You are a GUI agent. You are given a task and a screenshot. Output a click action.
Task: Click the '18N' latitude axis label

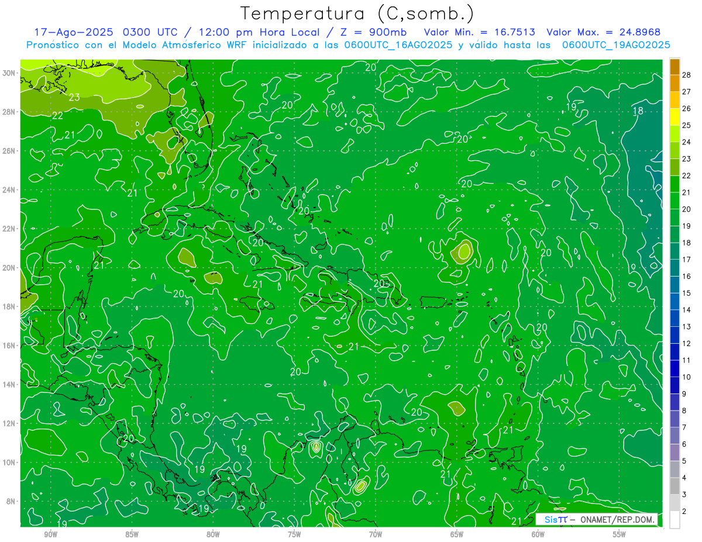(x=9, y=306)
